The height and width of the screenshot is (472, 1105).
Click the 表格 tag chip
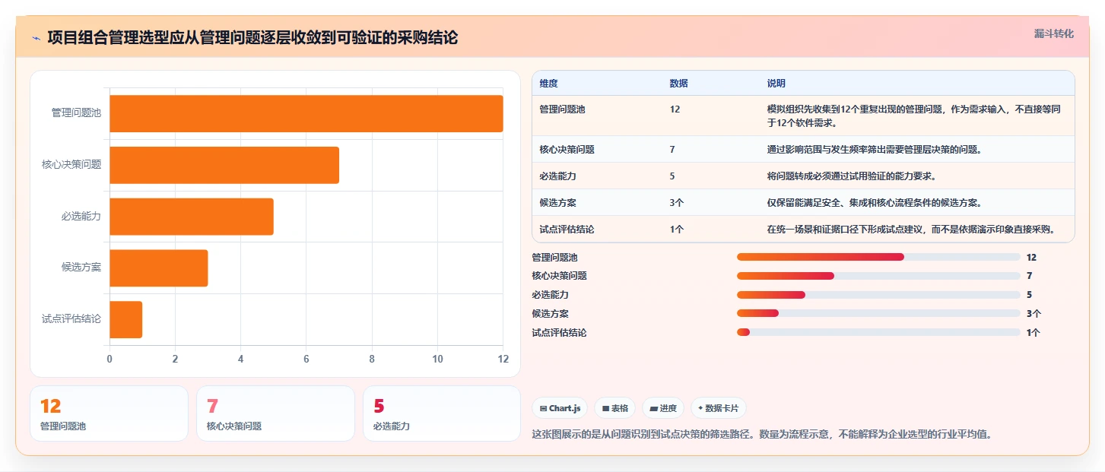coord(615,408)
